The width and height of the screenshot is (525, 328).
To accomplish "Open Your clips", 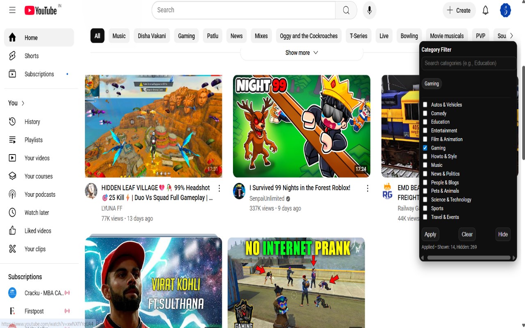I will tap(39, 249).
